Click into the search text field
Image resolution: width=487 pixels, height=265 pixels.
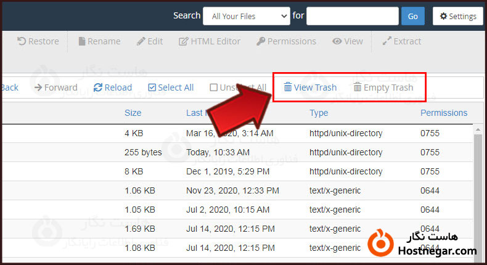(351, 16)
